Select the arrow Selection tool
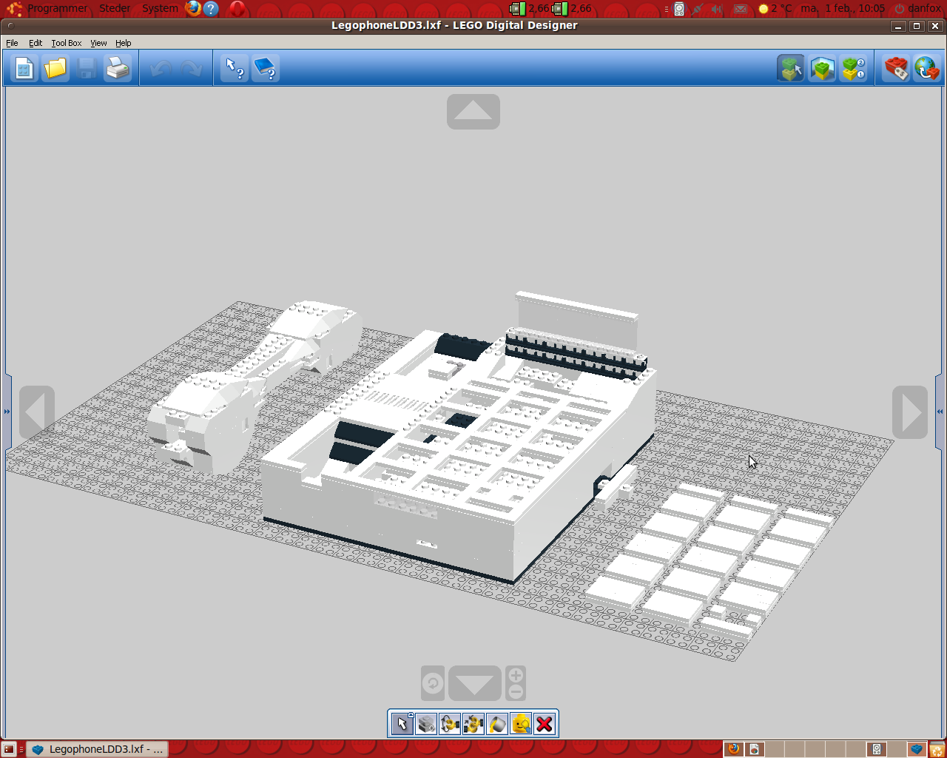Screen dimensions: 947x758 [402, 724]
